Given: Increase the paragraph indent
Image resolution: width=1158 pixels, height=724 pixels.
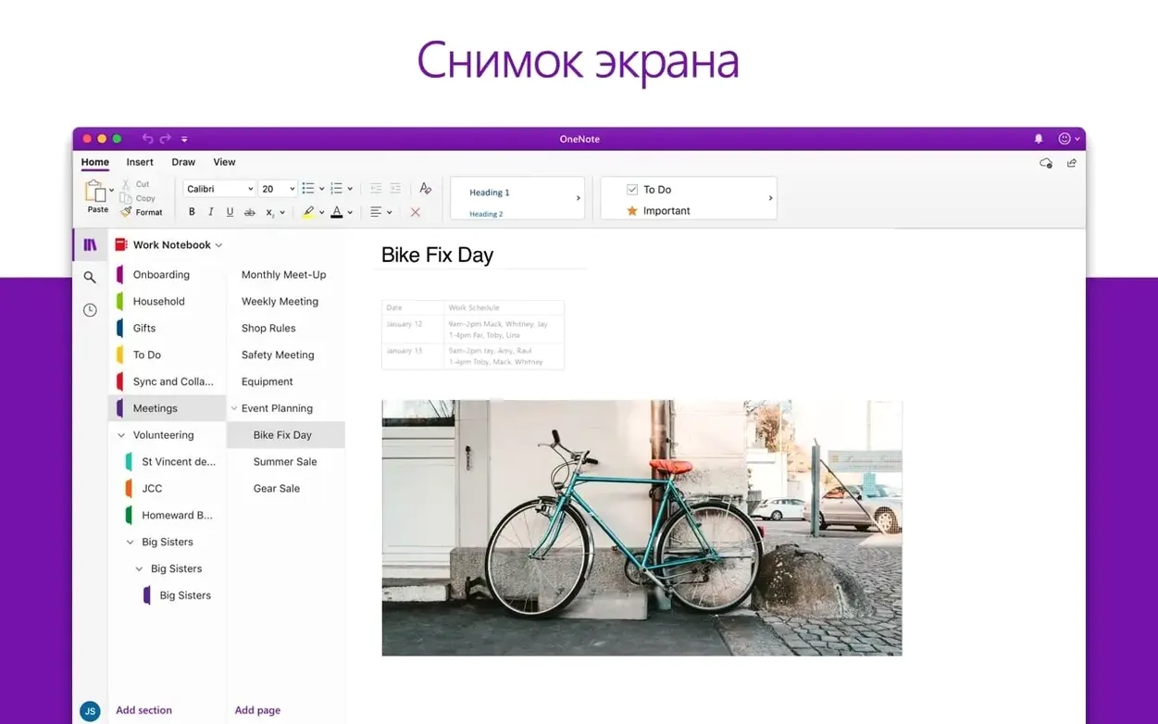Looking at the screenshot, I should point(395,189).
